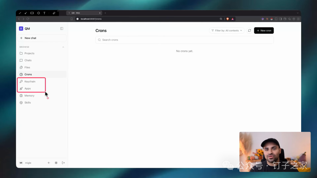Open the Pokeball extension icon
Screen dimensions: 317x178
pos(272,19)
